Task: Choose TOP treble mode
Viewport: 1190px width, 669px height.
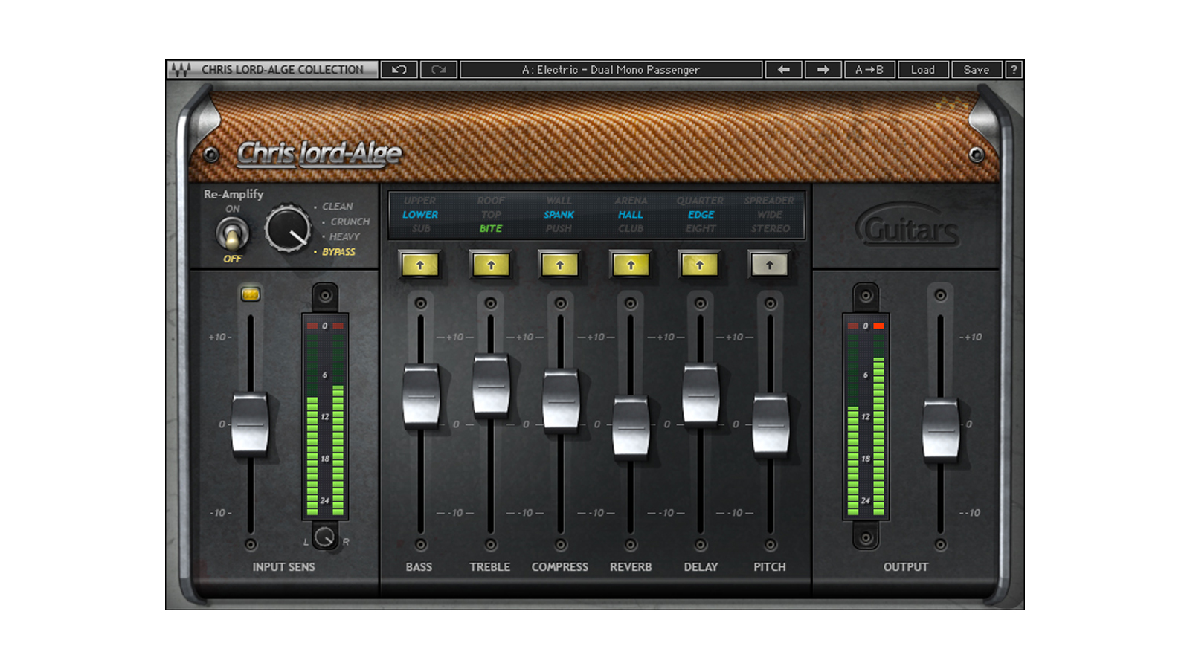Action: (x=491, y=215)
